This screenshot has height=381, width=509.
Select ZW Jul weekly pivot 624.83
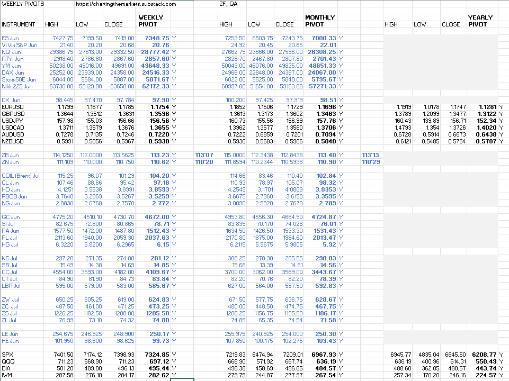pyautogui.click(x=160, y=300)
